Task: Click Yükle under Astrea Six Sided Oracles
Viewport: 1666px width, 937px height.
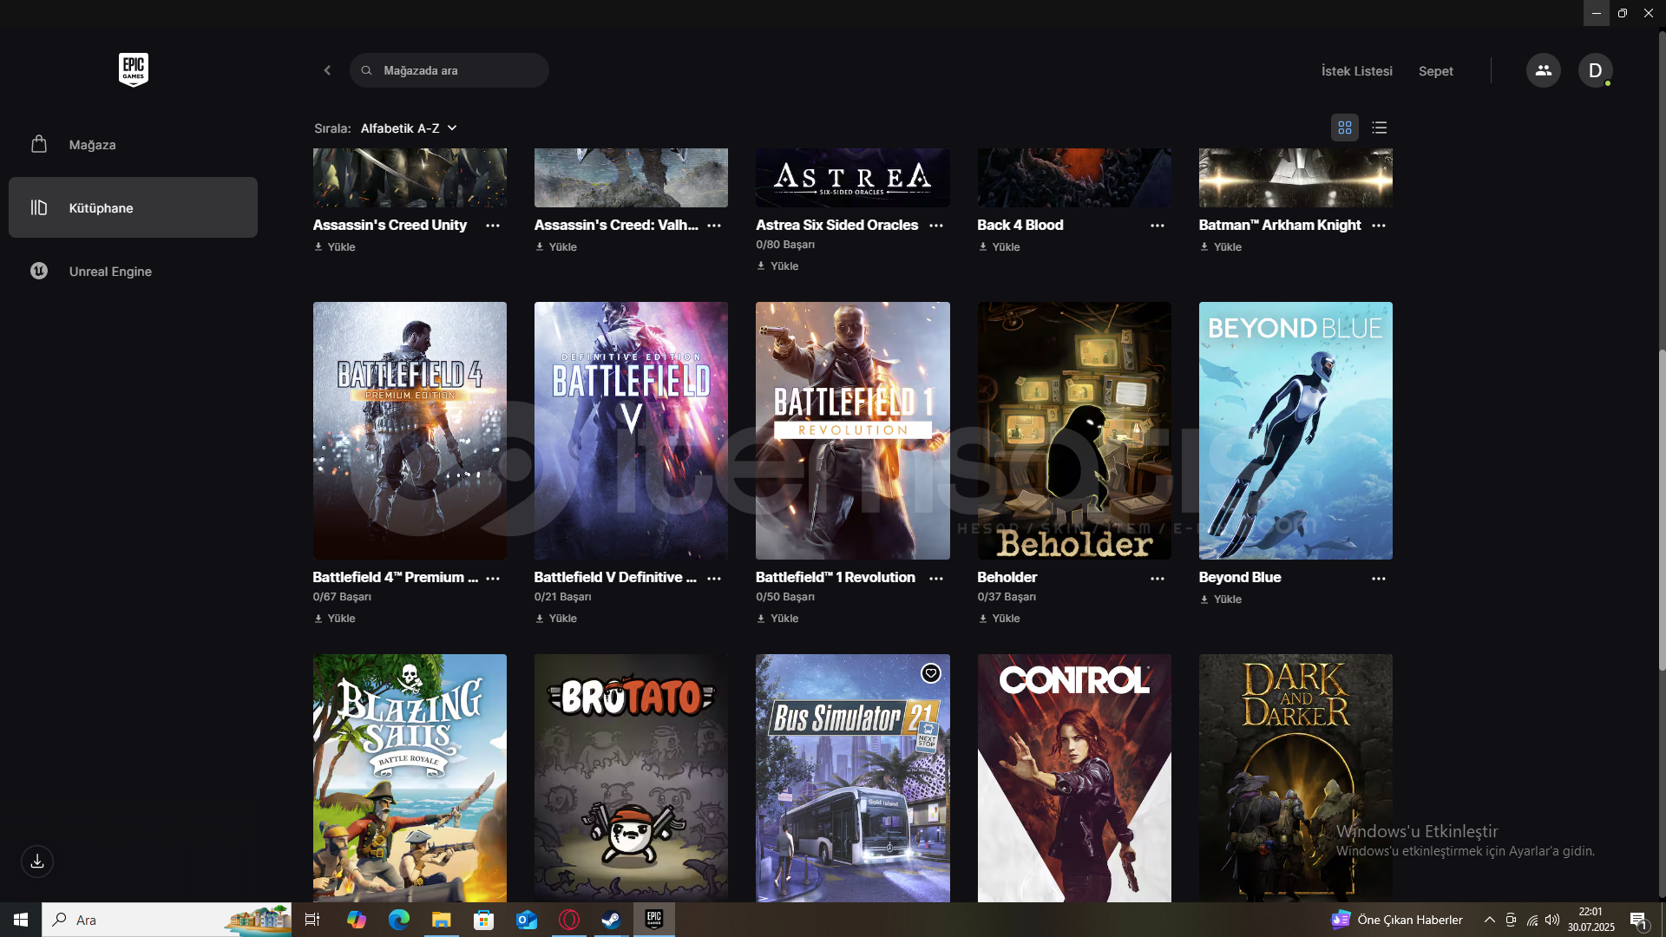Action: [777, 266]
